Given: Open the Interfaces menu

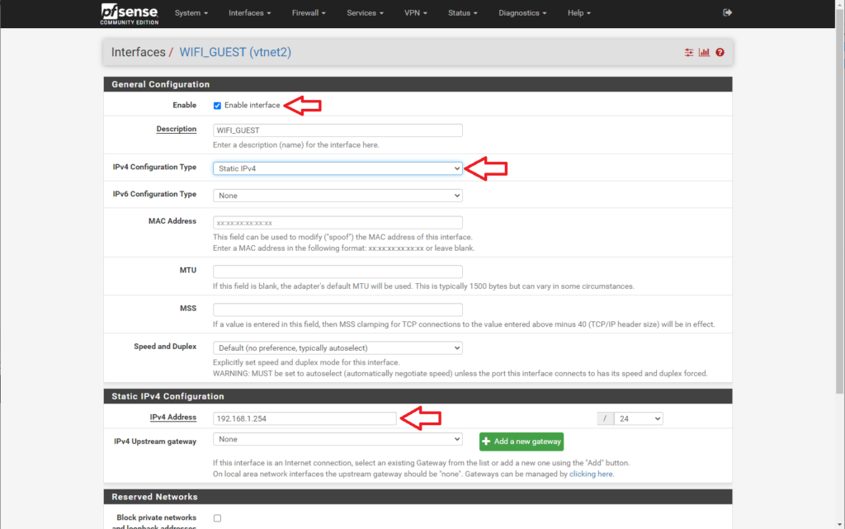Looking at the screenshot, I should (249, 13).
